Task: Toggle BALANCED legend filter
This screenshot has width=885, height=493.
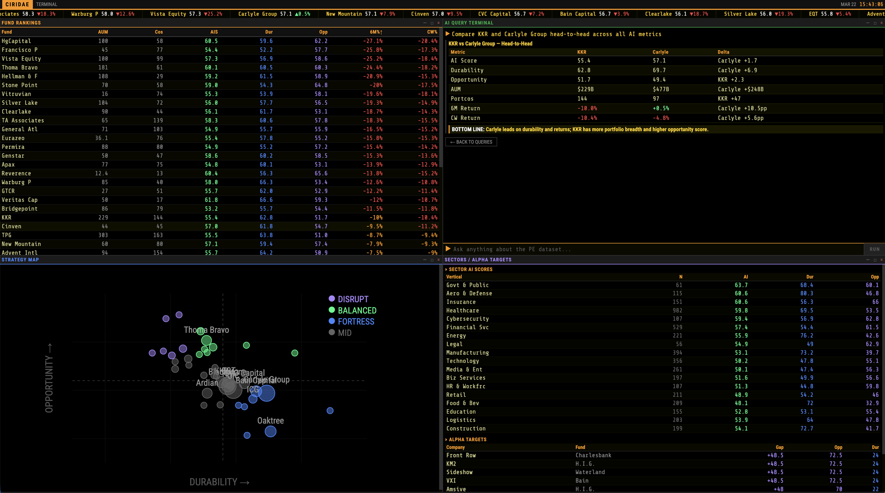Action: 357,311
